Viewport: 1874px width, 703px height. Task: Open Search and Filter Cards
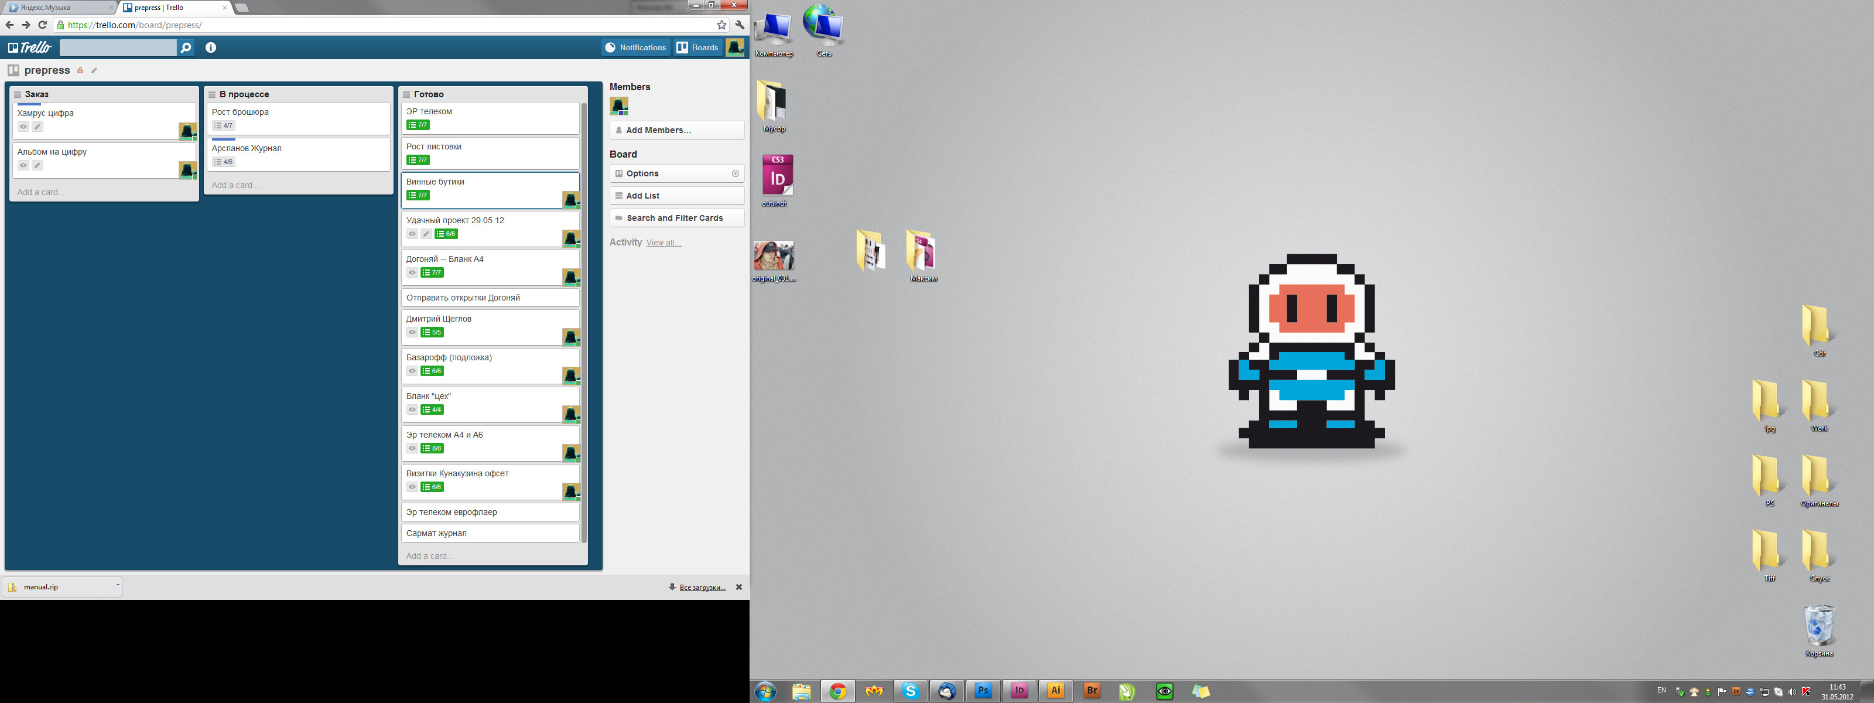tap(676, 217)
